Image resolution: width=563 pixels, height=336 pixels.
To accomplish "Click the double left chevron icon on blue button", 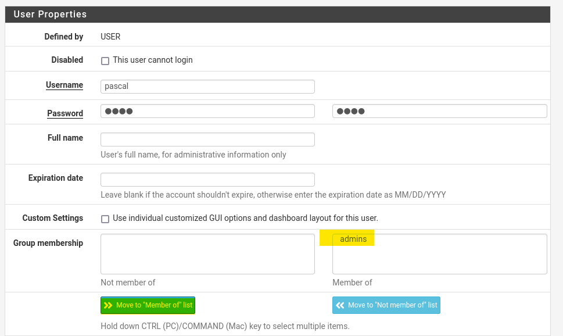I will [340, 305].
